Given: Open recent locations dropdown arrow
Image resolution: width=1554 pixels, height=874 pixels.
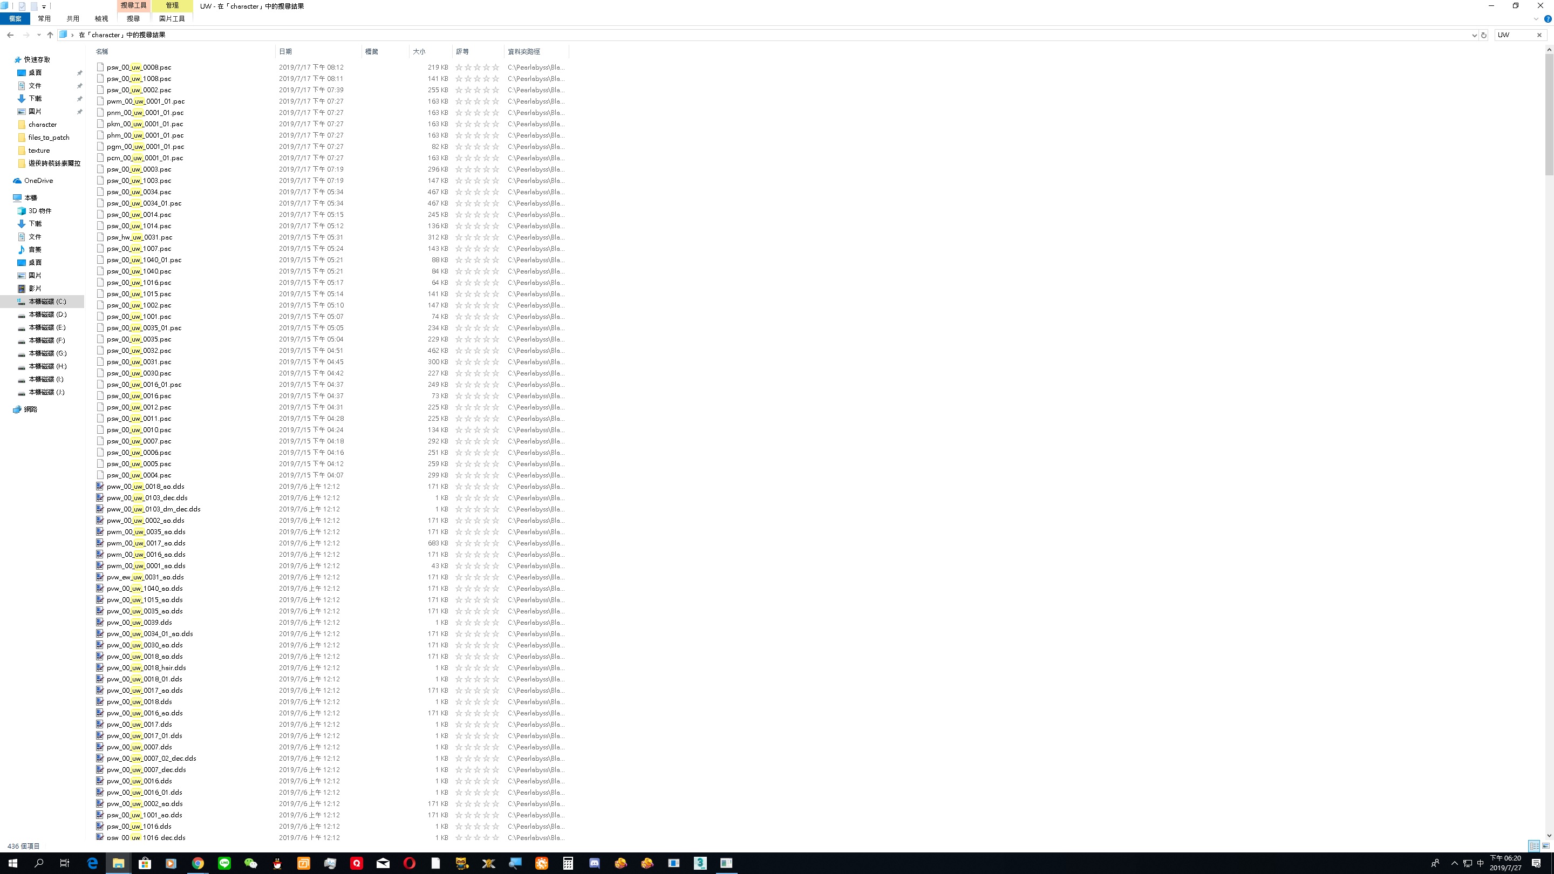Looking at the screenshot, I should 39,35.
